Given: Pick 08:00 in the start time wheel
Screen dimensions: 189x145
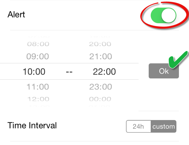Looking at the screenshot, I should [x=38, y=44].
